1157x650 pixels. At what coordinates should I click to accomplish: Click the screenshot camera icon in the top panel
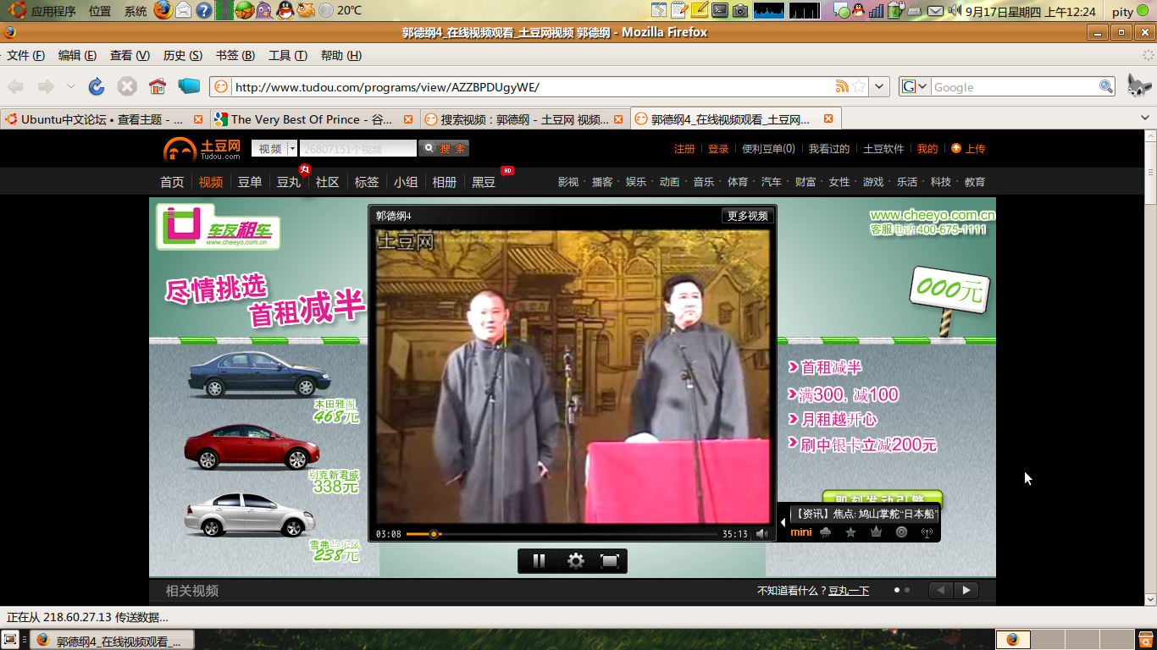point(740,10)
